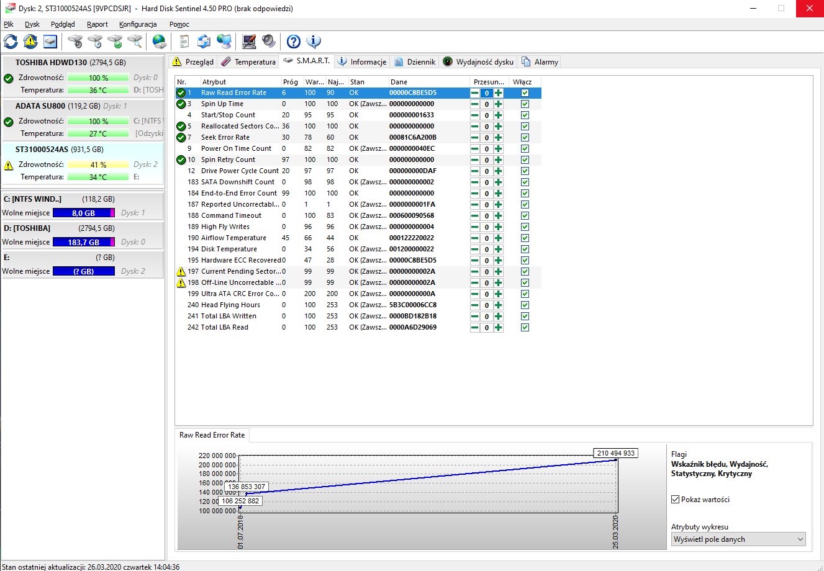Image resolution: width=824 pixels, height=571 pixels.
Task: Click the disk with clock toolbar icon
Action: (x=95, y=42)
